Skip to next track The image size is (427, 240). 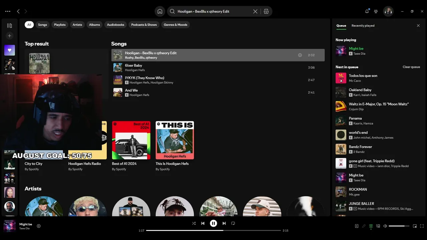coord(224,223)
